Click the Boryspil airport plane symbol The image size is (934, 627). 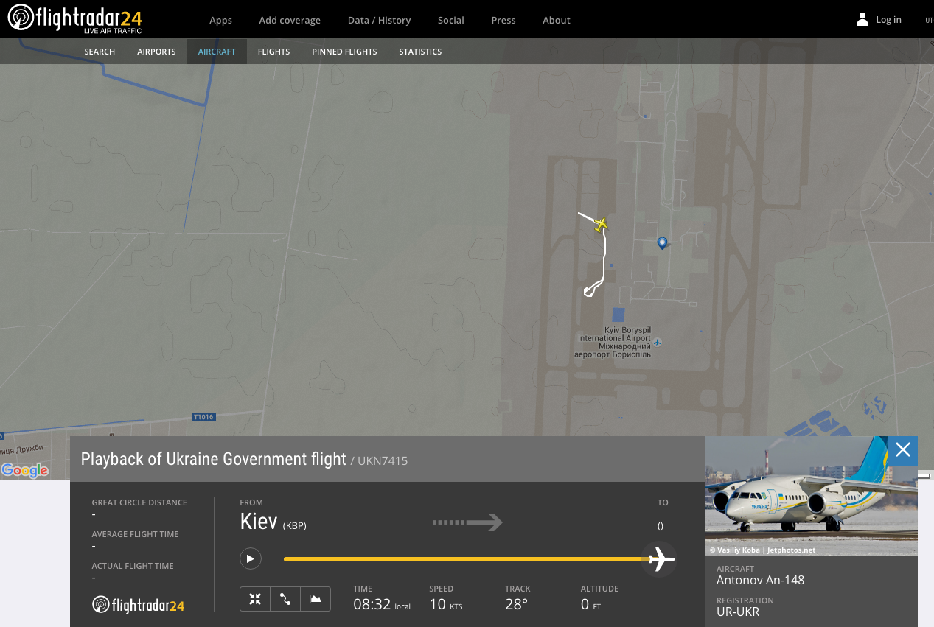(658, 342)
